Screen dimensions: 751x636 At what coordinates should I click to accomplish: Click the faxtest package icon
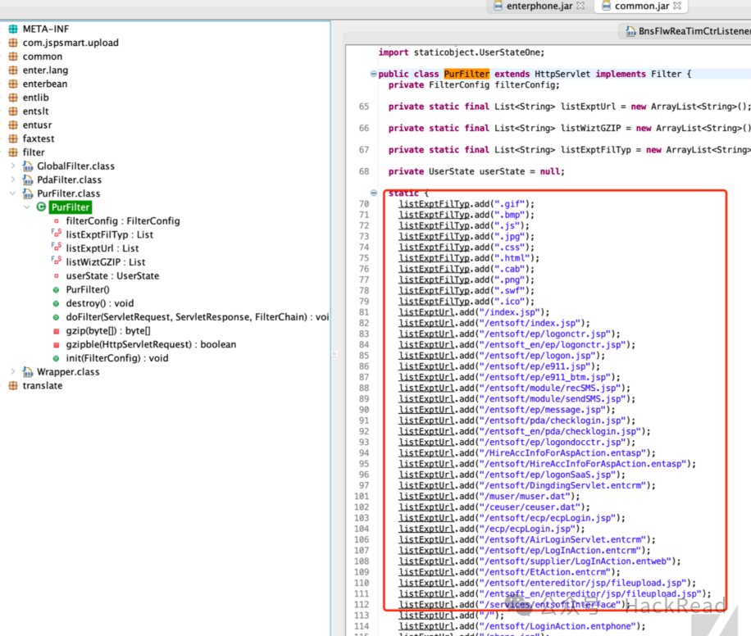pyautogui.click(x=13, y=139)
